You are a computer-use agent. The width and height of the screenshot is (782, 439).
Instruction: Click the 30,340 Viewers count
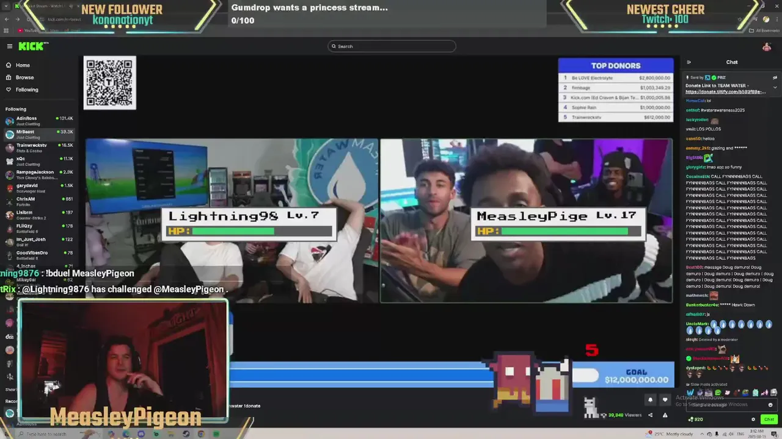pos(624,415)
